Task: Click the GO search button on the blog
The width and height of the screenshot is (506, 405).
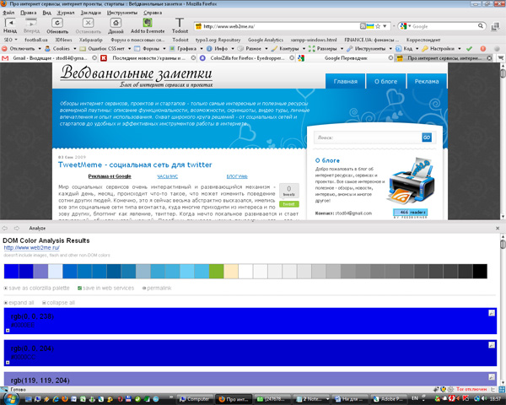Action: (x=427, y=138)
